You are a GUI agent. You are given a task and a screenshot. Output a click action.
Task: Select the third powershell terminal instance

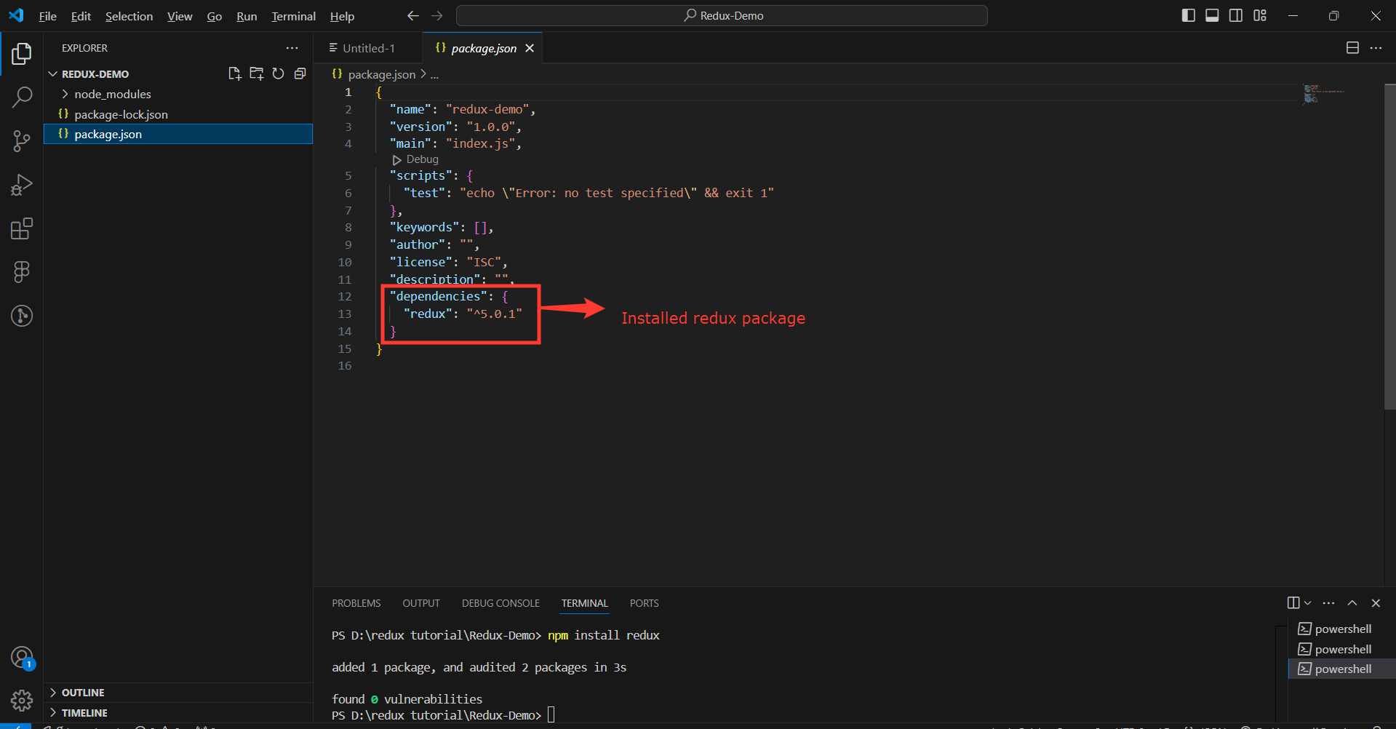pos(1341,669)
